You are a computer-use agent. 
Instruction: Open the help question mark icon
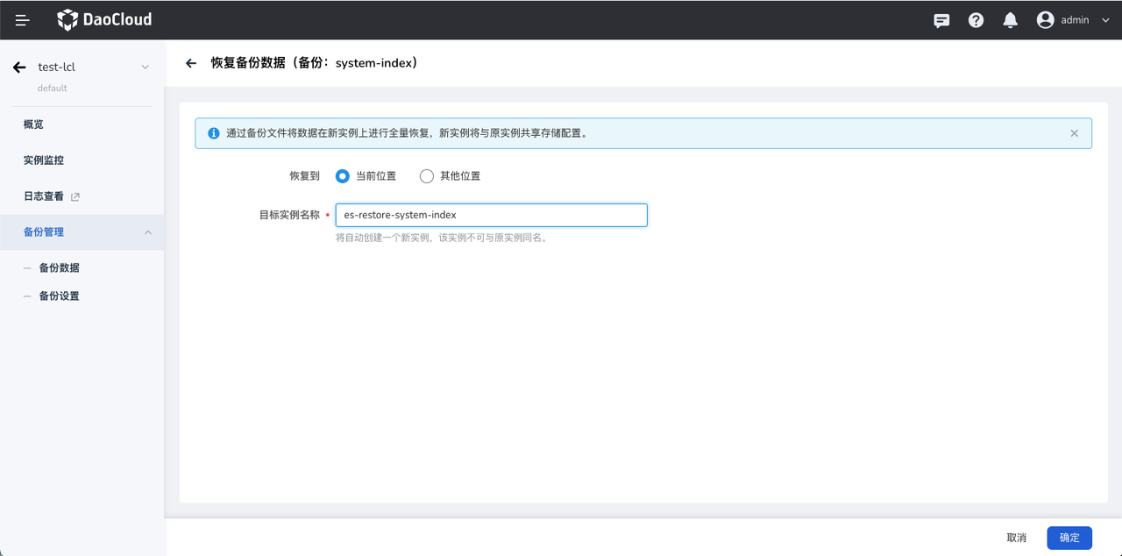pos(976,20)
